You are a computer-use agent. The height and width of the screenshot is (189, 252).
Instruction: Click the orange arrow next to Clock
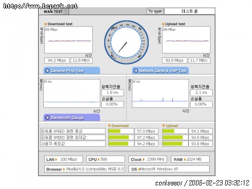pyautogui.click(x=144, y=159)
